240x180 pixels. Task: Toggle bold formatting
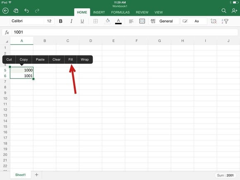(60, 21)
